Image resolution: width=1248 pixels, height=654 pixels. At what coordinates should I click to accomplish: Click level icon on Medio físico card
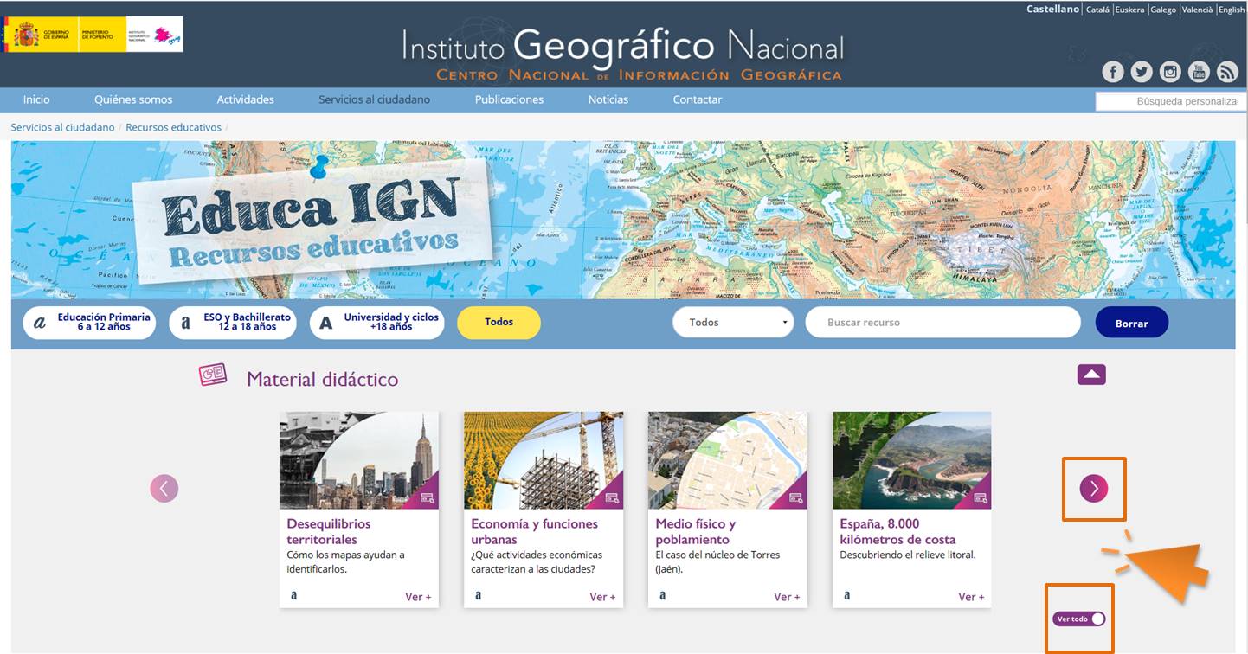click(663, 595)
